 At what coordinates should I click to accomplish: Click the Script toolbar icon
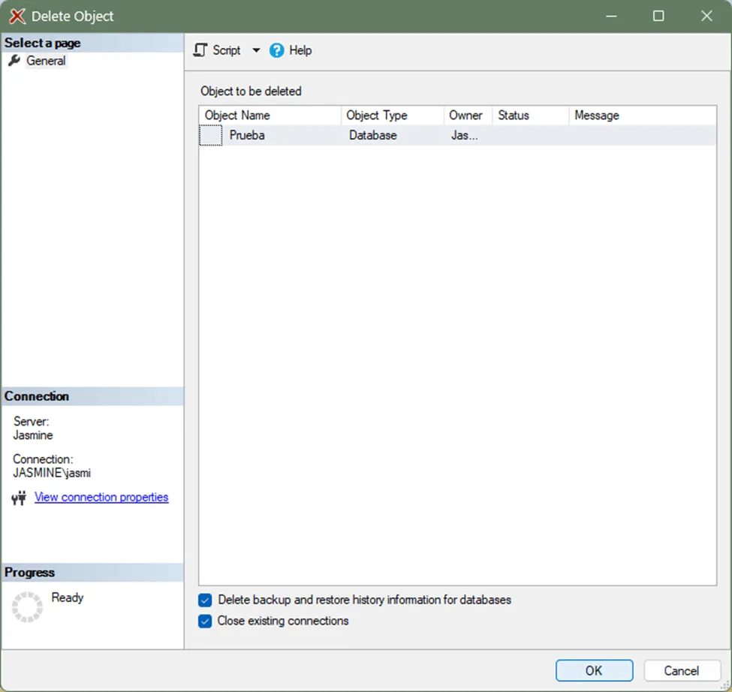coord(200,50)
